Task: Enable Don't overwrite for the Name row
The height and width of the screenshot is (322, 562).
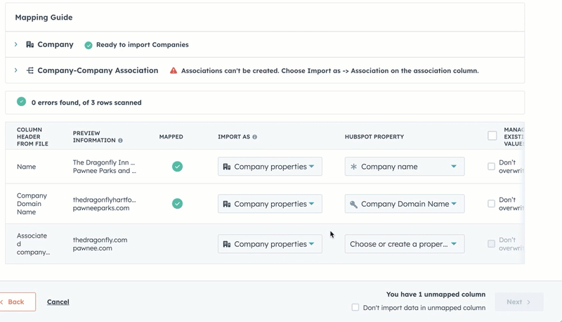Action: [491, 167]
